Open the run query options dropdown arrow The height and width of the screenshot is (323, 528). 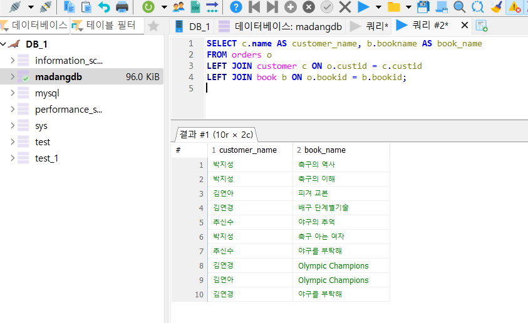tap(378, 7)
